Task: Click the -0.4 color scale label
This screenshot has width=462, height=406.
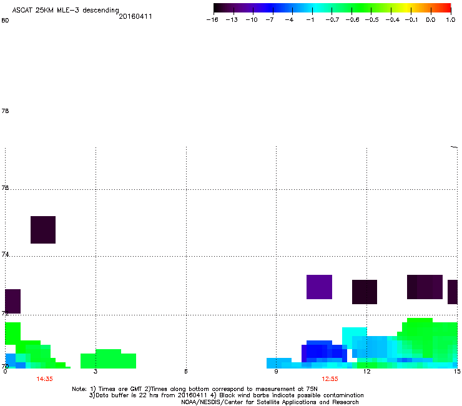Action: pyautogui.click(x=393, y=20)
